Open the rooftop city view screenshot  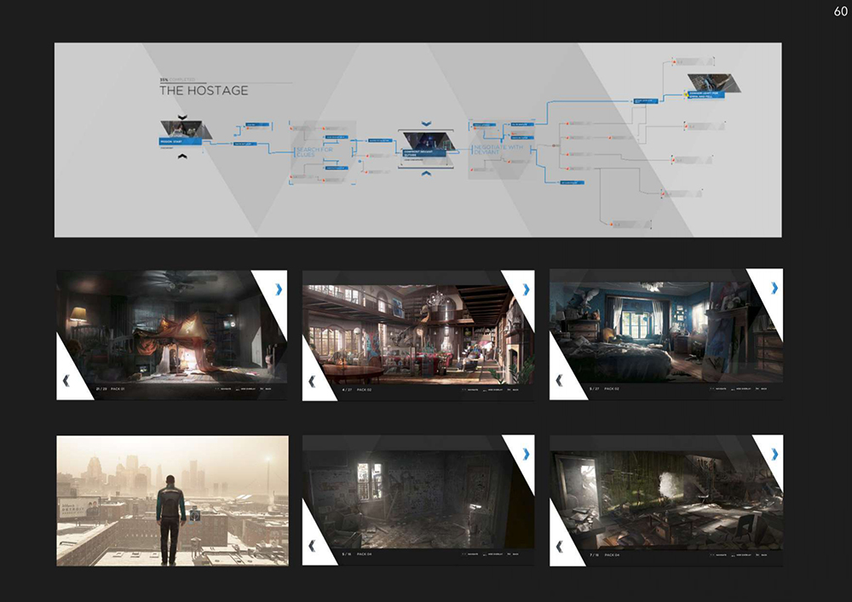172,501
